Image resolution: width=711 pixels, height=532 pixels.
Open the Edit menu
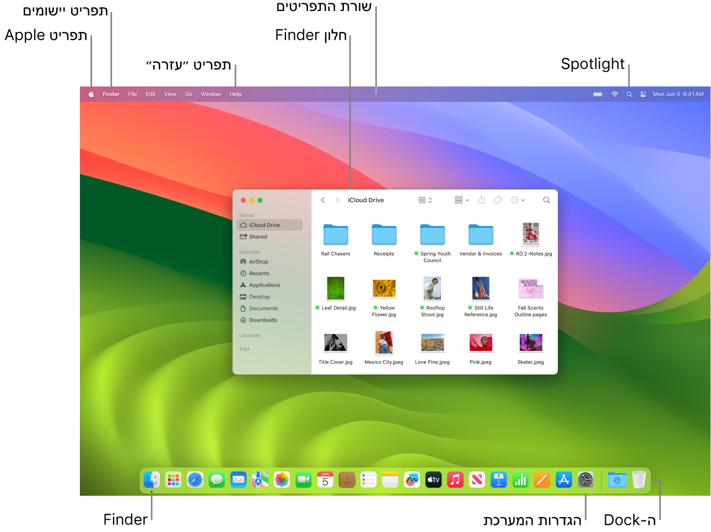[150, 94]
